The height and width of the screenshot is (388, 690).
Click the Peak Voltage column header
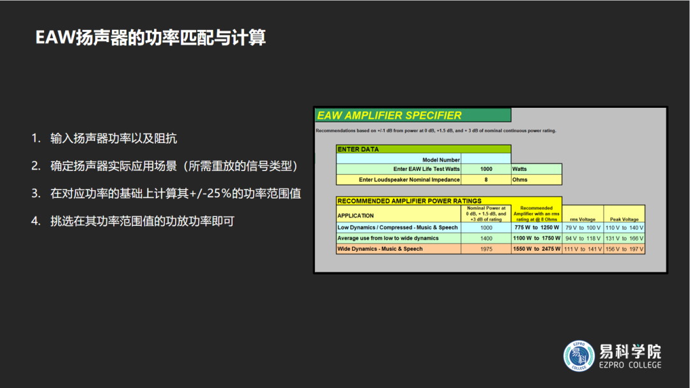pyautogui.click(x=624, y=214)
